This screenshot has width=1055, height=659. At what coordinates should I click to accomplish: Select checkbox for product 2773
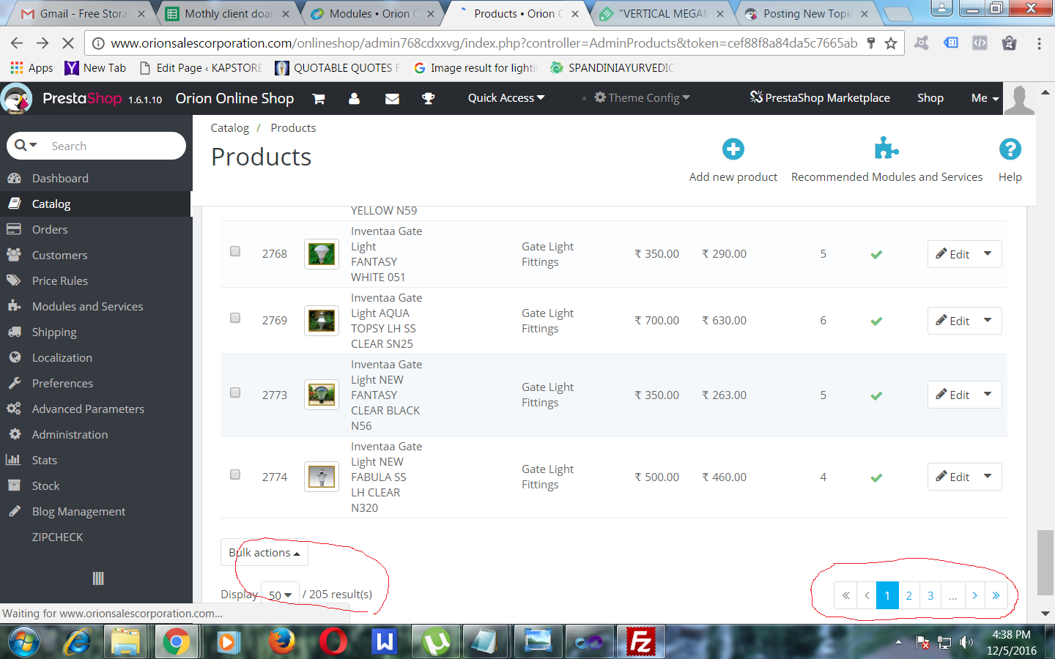tap(235, 392)
